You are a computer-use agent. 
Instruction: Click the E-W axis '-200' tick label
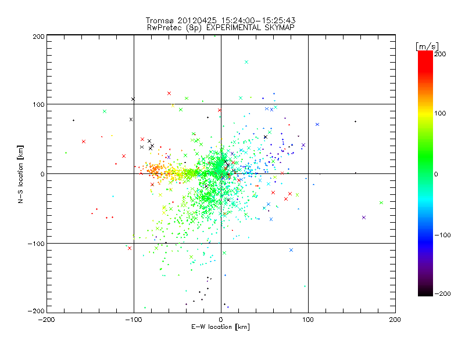click(46, 320)
